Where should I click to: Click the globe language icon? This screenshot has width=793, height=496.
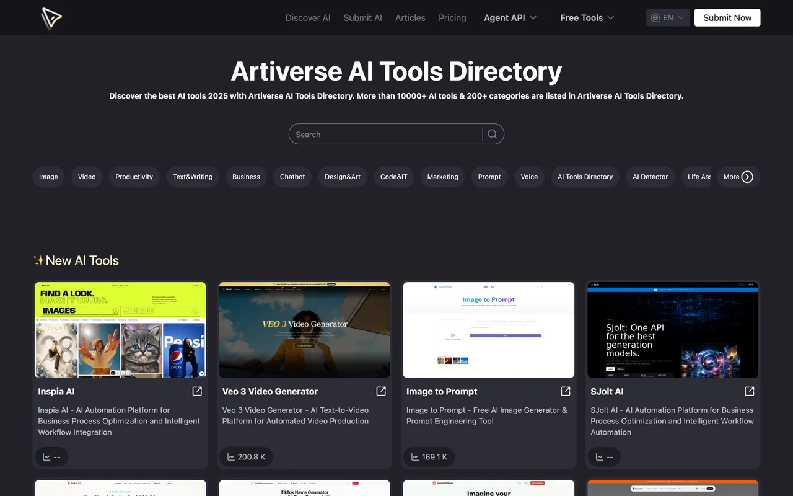point(655,18)
